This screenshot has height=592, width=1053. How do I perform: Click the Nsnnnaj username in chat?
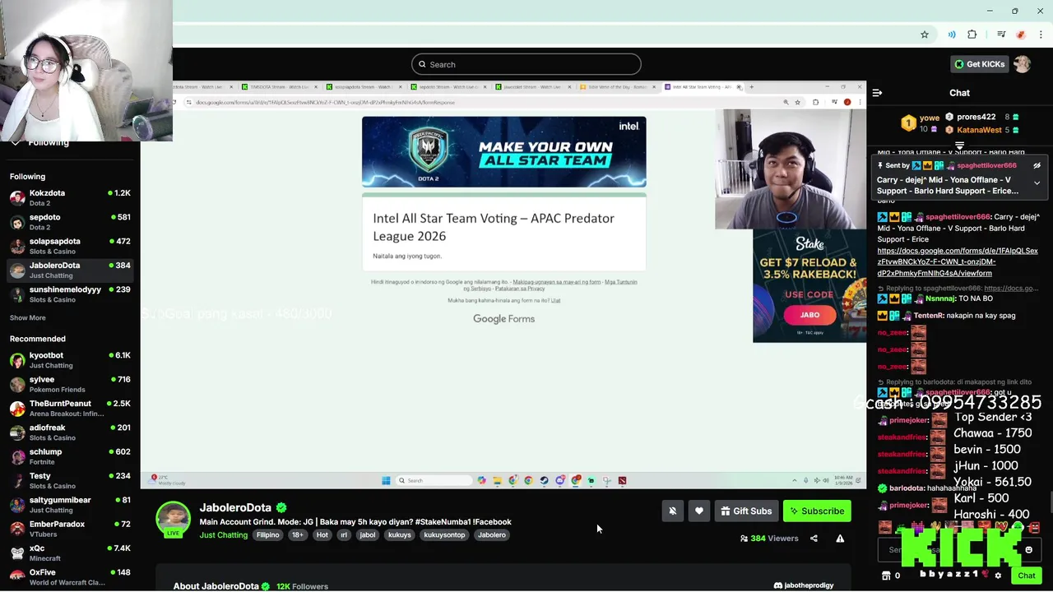point(941,299)
